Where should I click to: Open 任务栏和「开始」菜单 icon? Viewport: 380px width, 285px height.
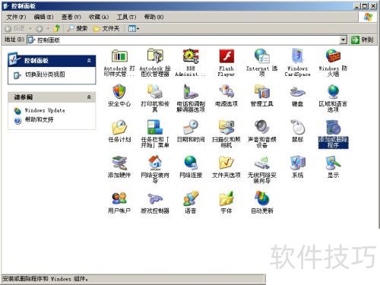(x=155, y=127)
